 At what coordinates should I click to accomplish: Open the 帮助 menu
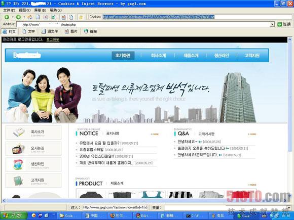pyautogui.click(x=56, y=10)
